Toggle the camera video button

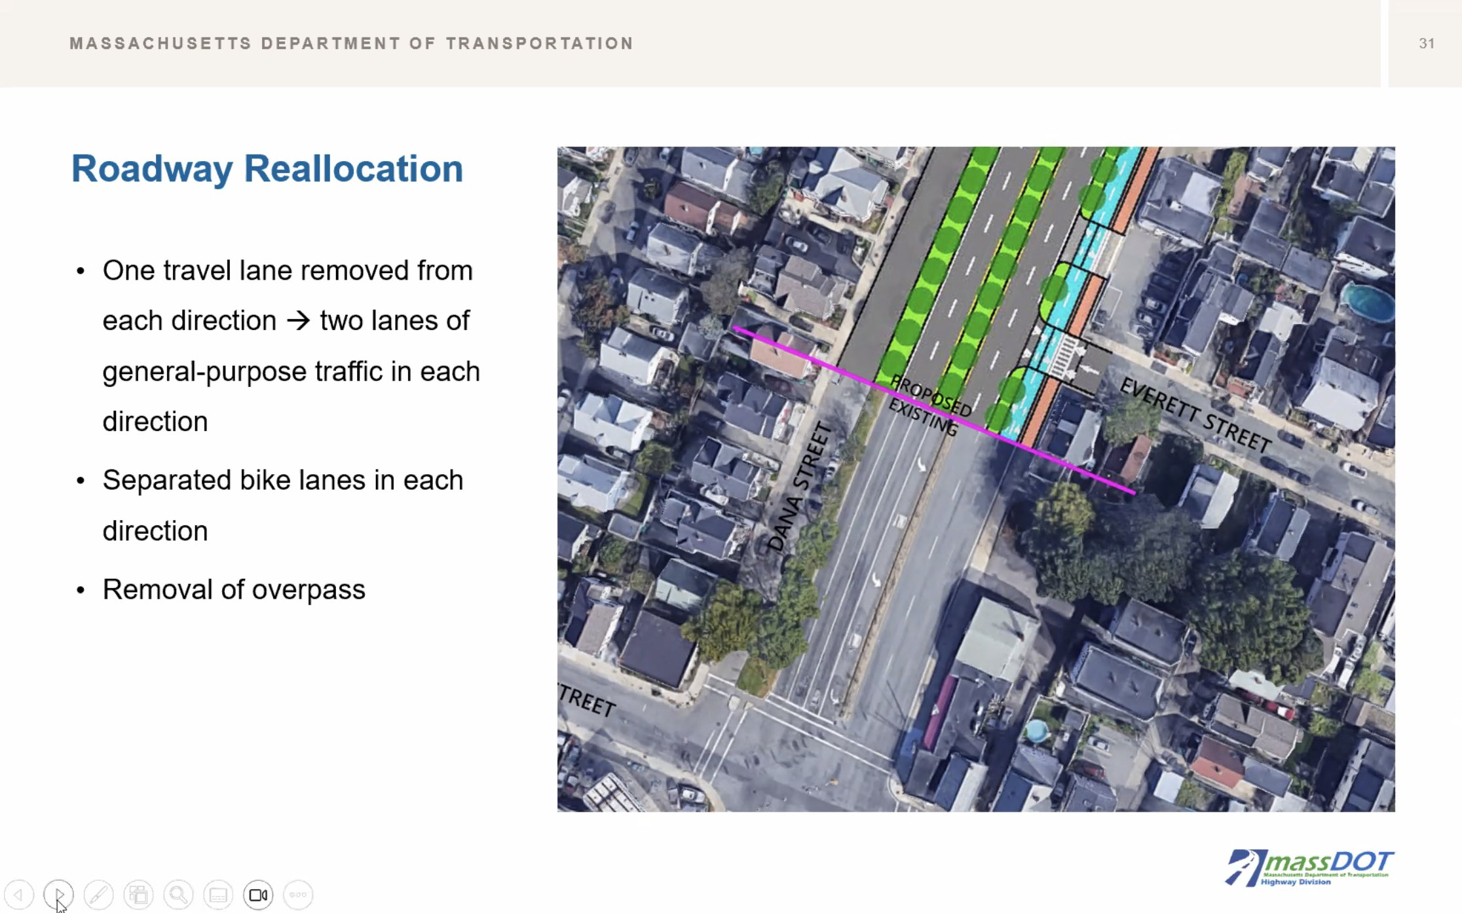(258, 895)
